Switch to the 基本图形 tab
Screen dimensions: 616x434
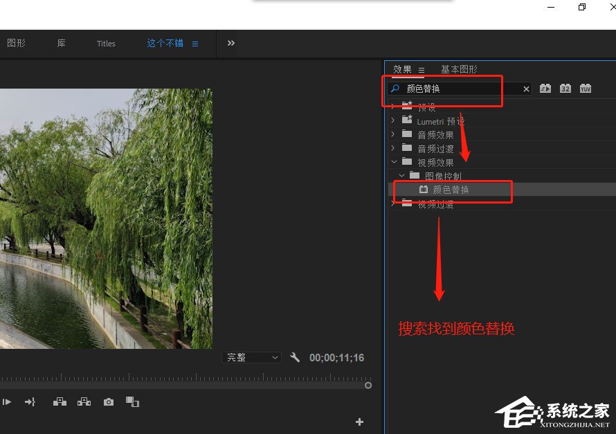coord(460,69)
